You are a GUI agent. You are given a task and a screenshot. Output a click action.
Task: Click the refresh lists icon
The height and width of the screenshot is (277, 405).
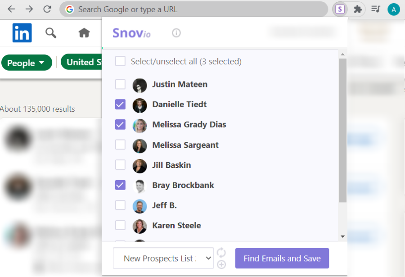pos(221,252)
